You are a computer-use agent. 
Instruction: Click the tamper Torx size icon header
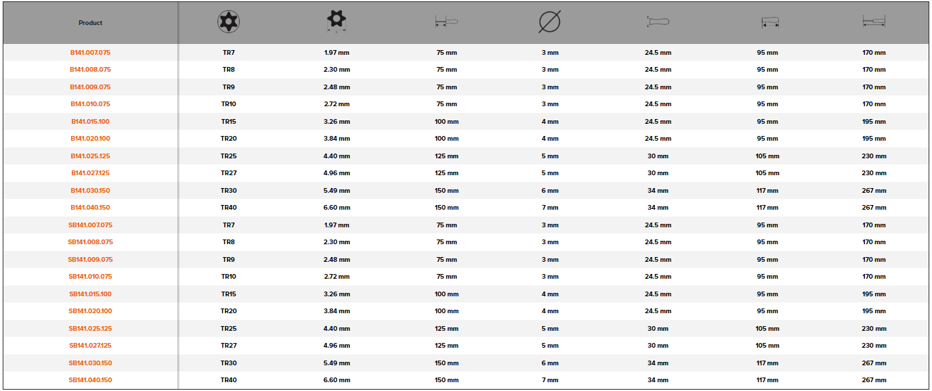pyautogui.click(x=229, y=22)
